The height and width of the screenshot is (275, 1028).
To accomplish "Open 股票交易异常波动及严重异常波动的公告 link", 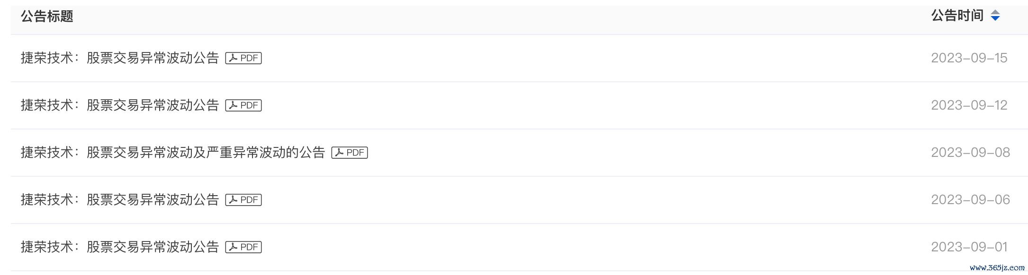I will (173, 153).
